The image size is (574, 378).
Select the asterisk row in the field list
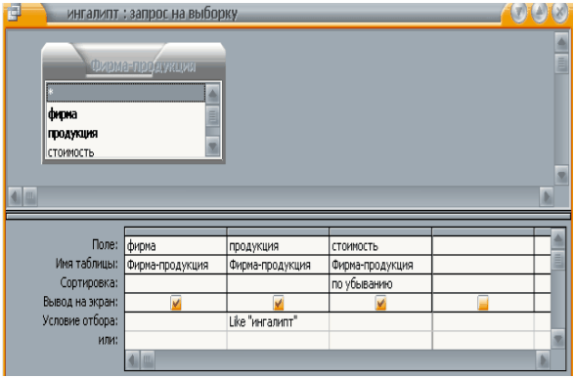tap(125, 93)
